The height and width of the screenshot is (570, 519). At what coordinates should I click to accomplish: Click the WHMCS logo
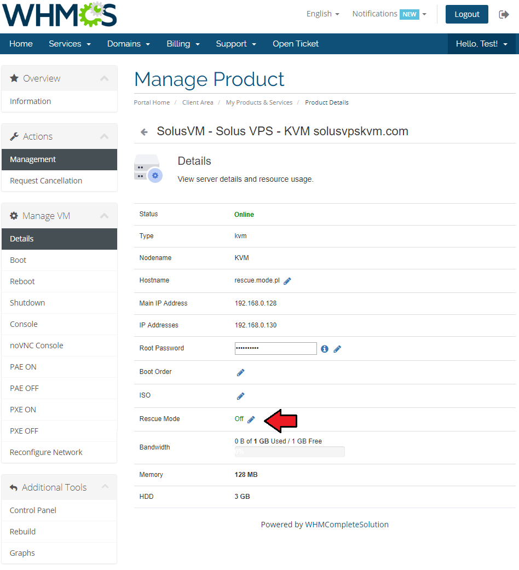tap(60, 15)
